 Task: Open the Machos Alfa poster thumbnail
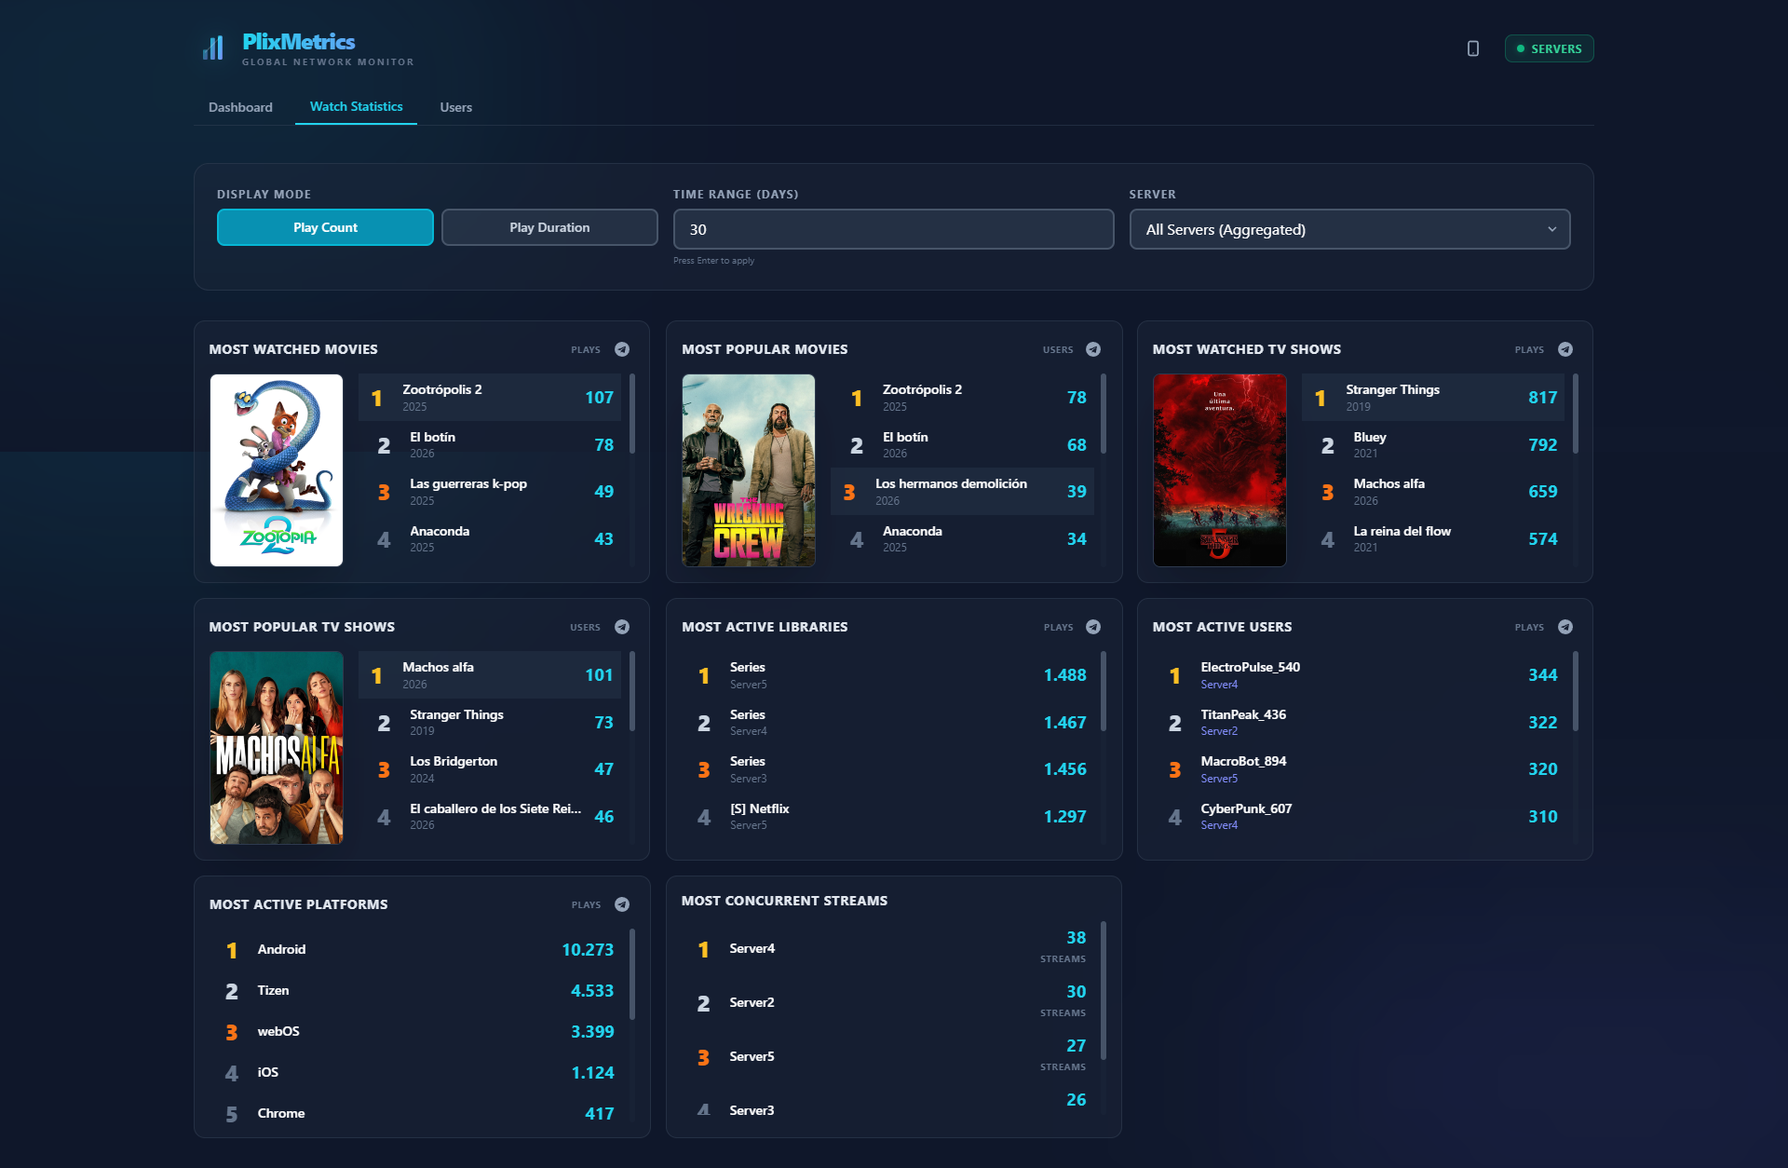[x=277, y=748]
